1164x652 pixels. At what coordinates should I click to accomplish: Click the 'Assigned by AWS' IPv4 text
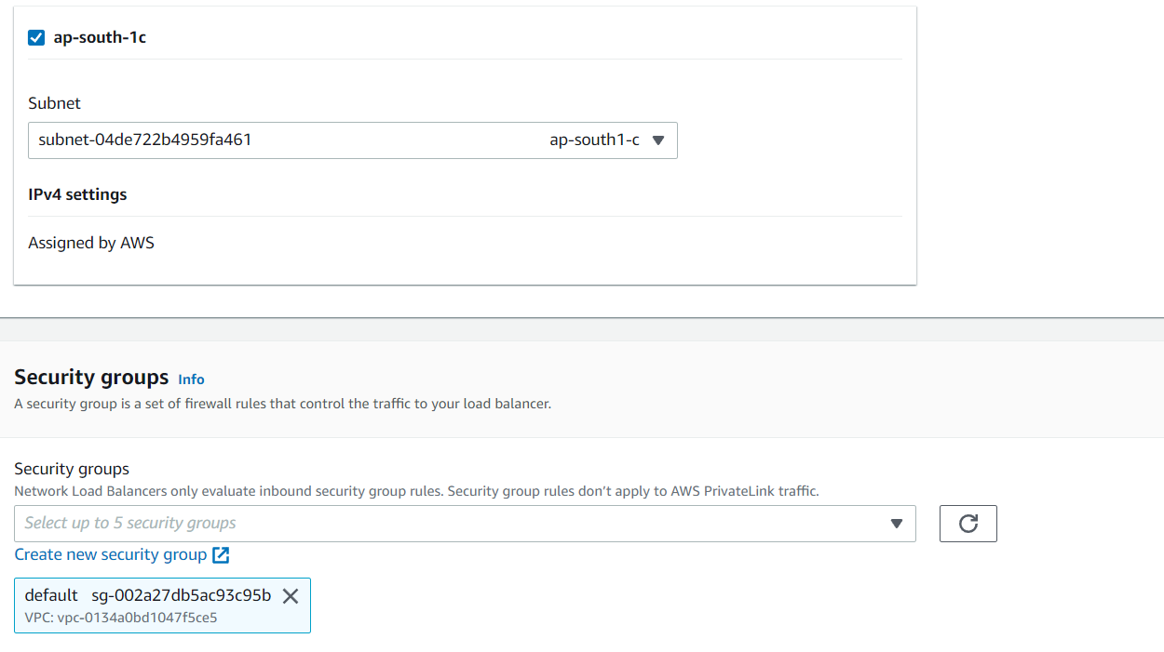coord(91,243)
